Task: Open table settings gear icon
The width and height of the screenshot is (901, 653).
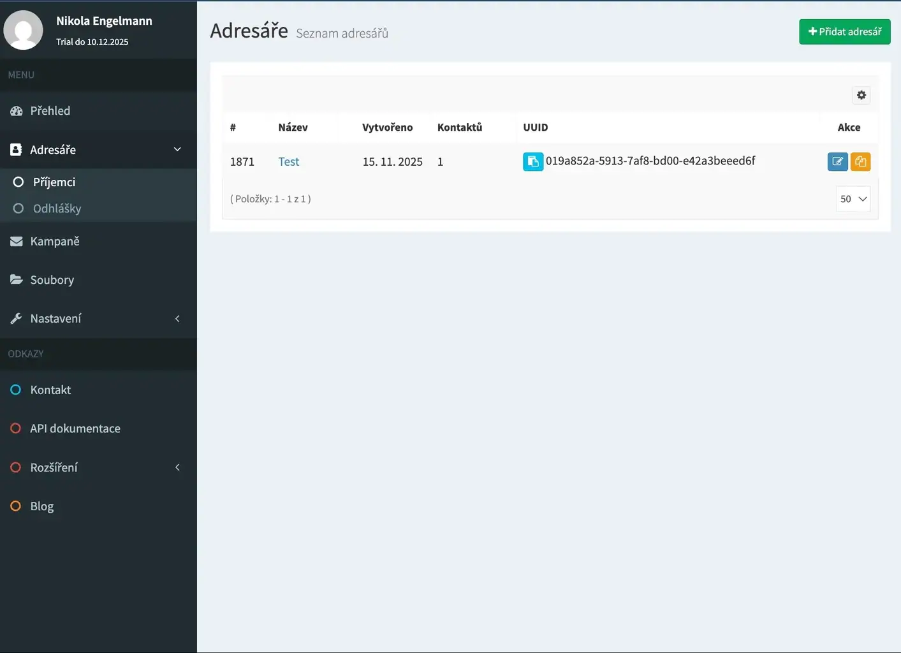Action: [x=861, y=96]
